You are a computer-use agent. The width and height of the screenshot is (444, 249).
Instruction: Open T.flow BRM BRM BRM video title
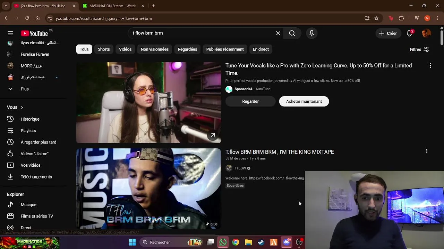click(280, 152)
